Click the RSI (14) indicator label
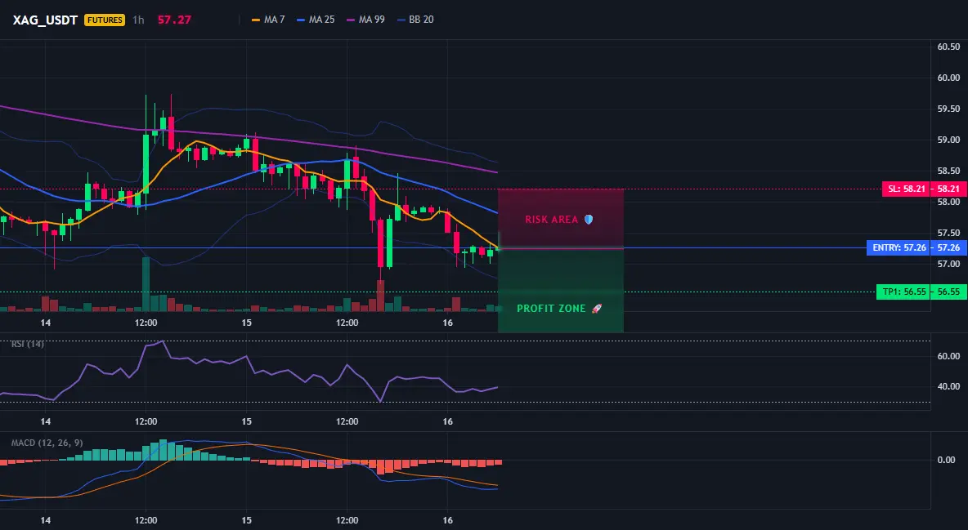 (27, 344)
